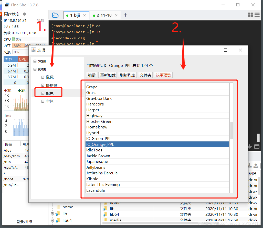Switch to the '1 biji' tab
The width and height of the screenshot is (263, 228).
coord(76,15)
